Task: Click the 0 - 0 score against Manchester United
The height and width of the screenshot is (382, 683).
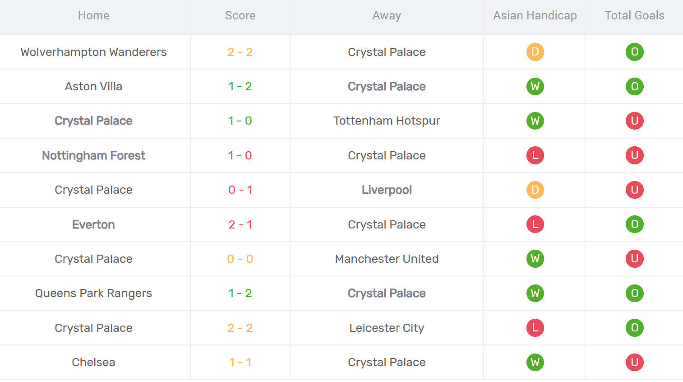Action: tap(240, 259)
